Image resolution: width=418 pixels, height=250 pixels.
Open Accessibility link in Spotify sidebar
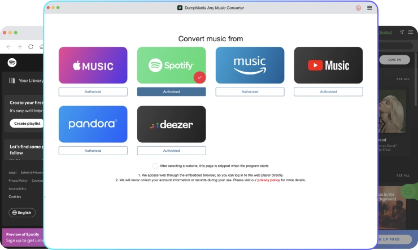[18, 188]
